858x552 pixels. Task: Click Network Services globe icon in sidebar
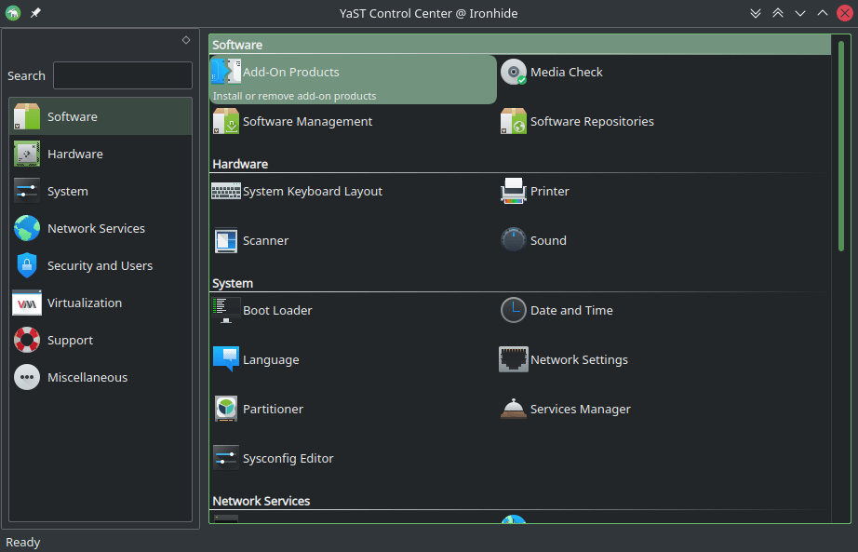27,228
